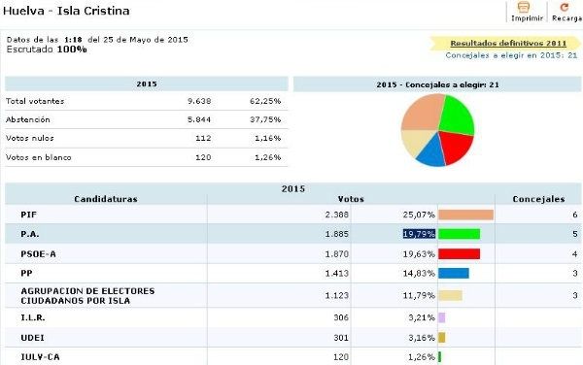Click the Concejales column header

538,199
